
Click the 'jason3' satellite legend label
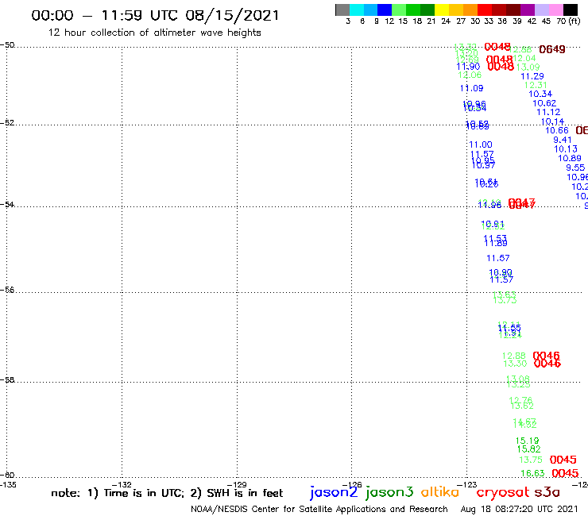[x=389, y=492]
